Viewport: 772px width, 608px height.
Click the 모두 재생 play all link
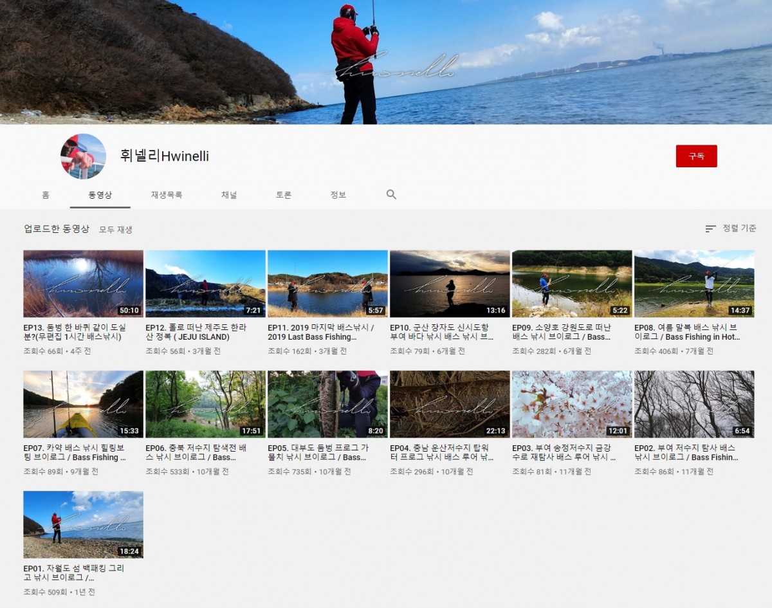click(116, 230)
